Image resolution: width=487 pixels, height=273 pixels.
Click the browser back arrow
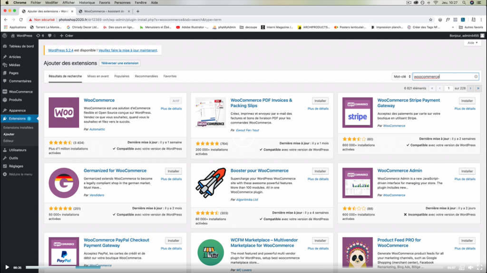[6, 19]
